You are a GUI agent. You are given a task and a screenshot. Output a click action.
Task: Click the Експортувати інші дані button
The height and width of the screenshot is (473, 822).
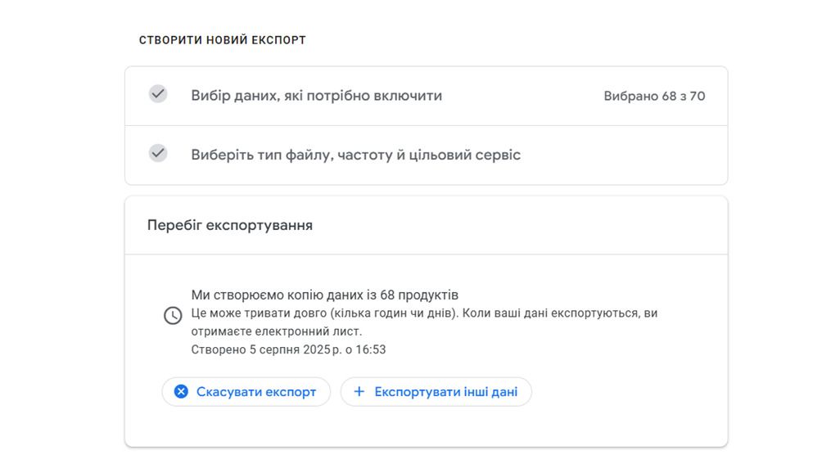click(x=436, y=391)
